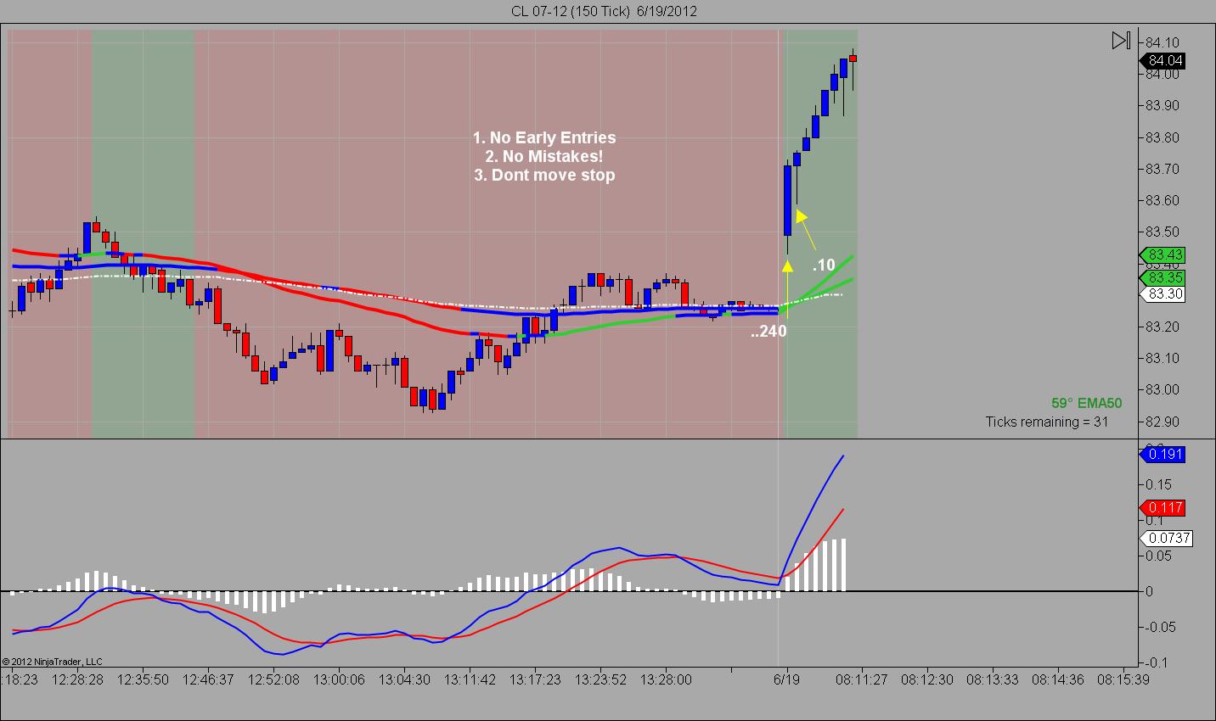Click the 6/19 date label on time axis
Screen dimensions: 1216x721
click(786, 679)
